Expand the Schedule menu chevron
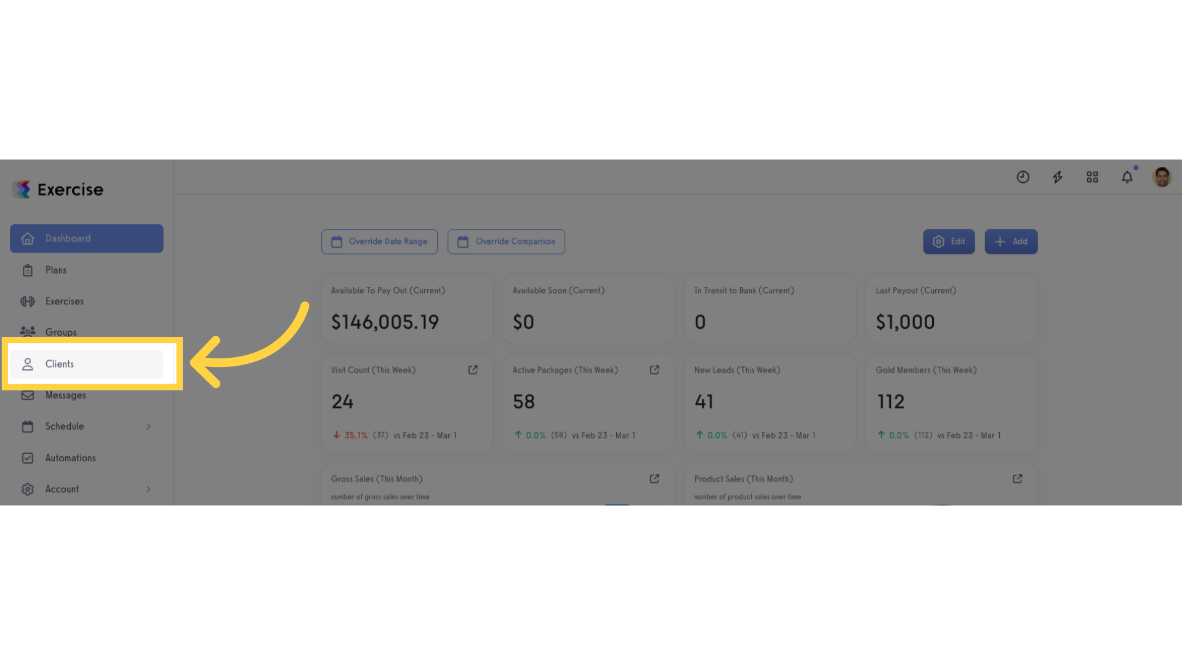Viewport: 1182px width, 665px height. point(148,426)
